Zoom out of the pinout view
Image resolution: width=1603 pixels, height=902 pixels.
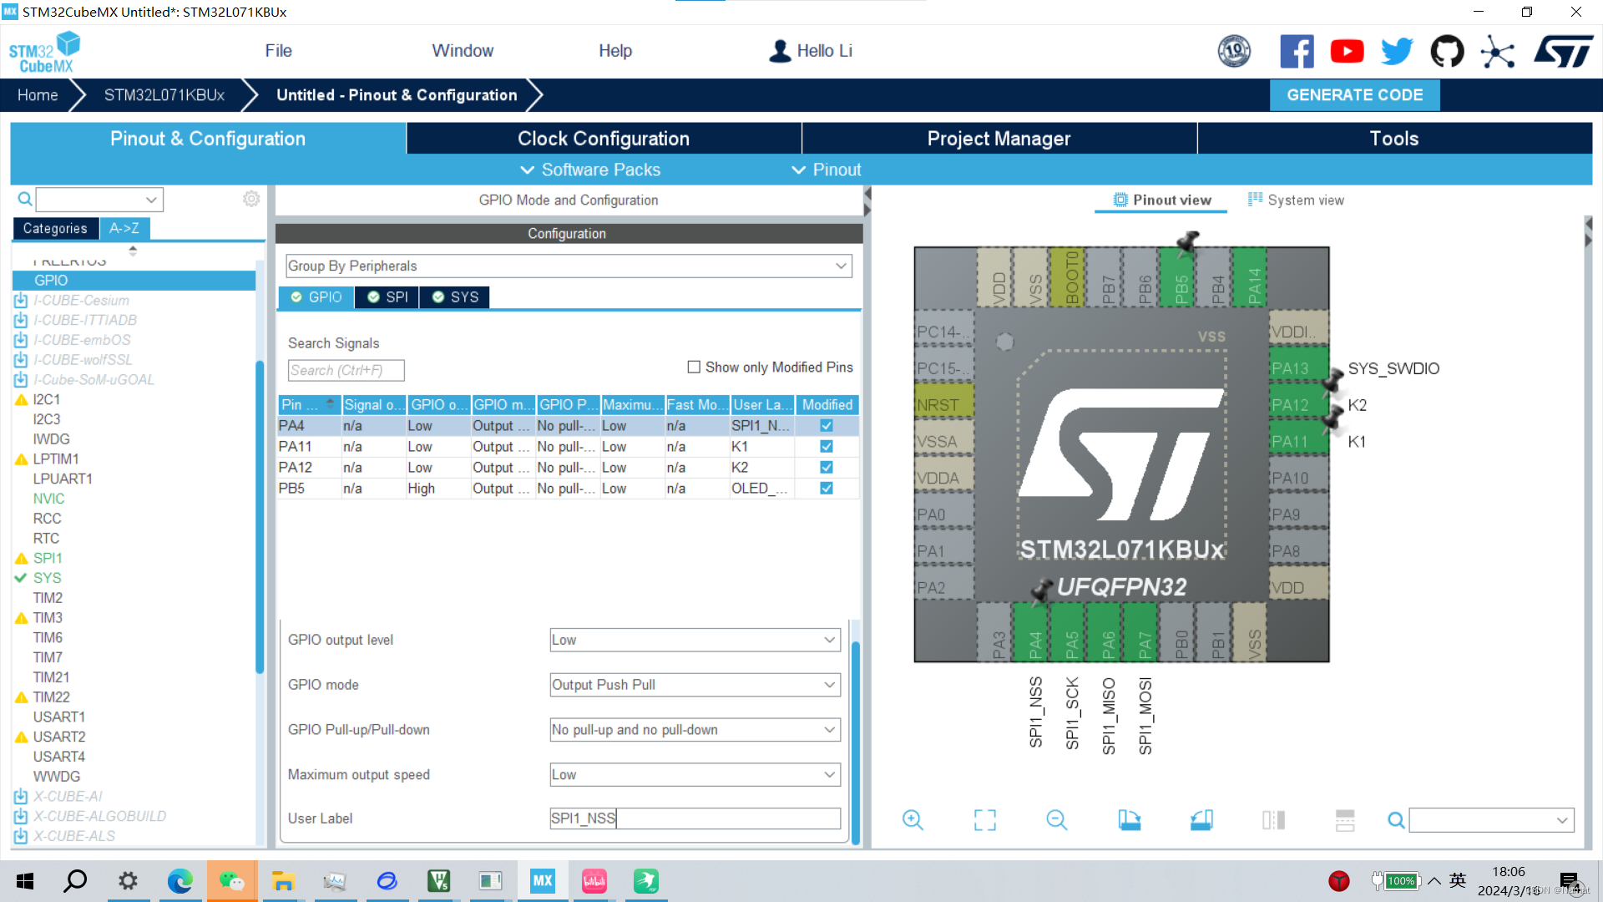click(1056, 820)
